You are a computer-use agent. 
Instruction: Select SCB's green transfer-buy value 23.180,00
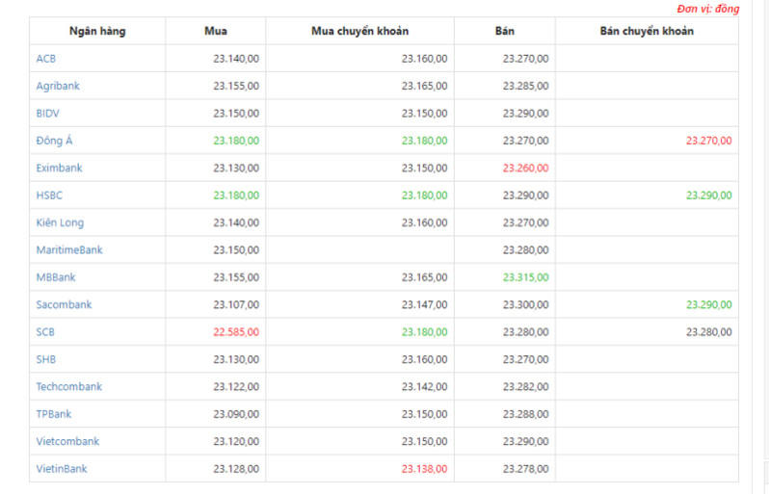[x=424, y=332]
